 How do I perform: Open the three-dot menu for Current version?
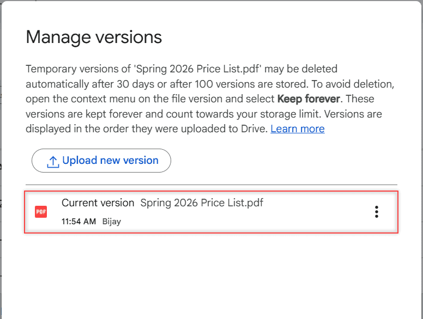click(377, 212)
